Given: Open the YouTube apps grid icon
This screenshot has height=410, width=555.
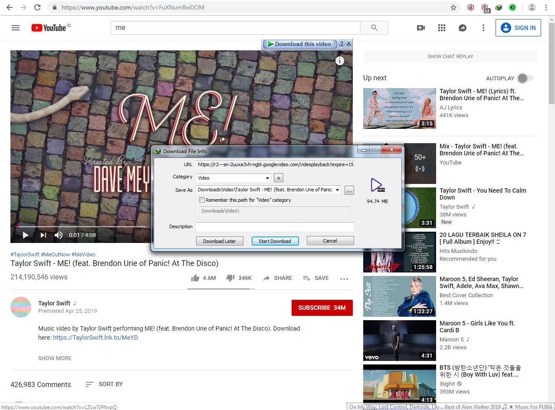Looking at the screenshot, I should [x=442, y=28].
